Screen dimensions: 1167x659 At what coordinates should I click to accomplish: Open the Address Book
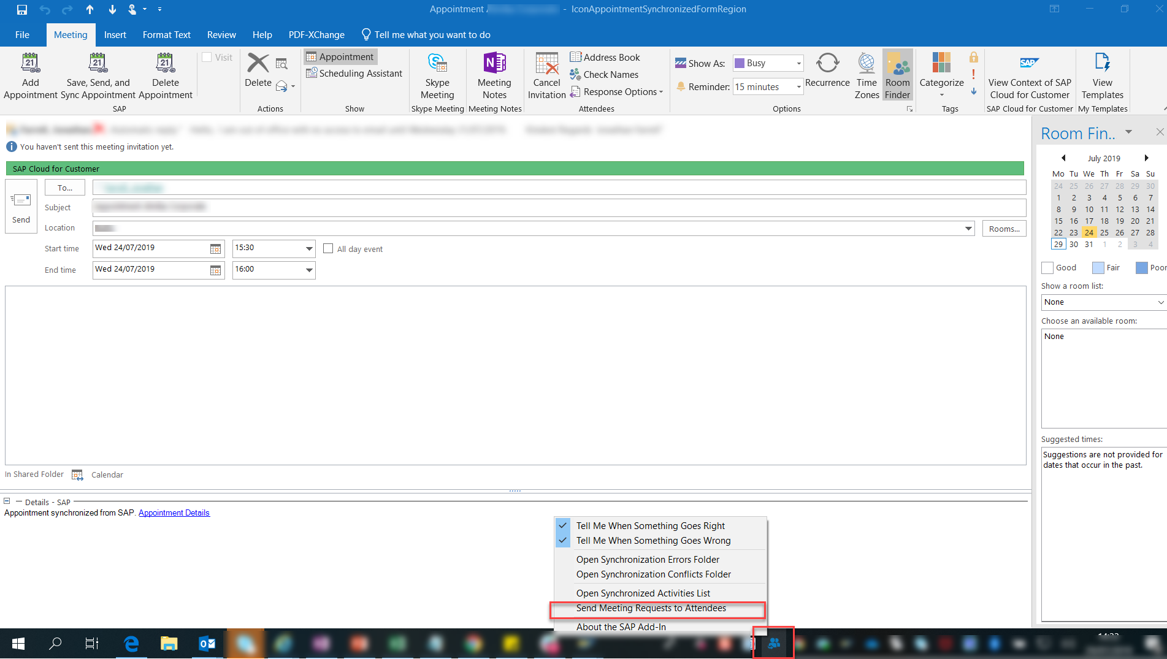(x=605, y=57)
